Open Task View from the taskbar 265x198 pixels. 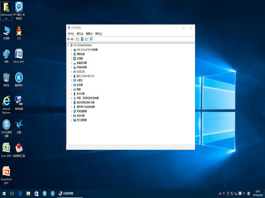point(12,193)
